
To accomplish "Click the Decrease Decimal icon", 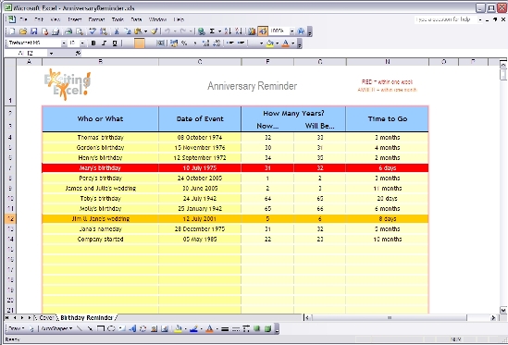I will tap(217, 43).
